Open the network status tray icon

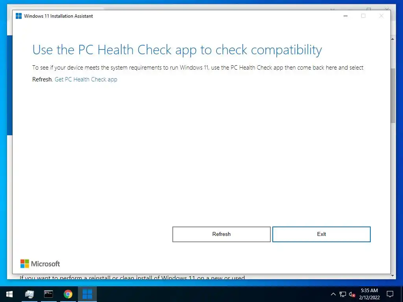tap(343, 294)
